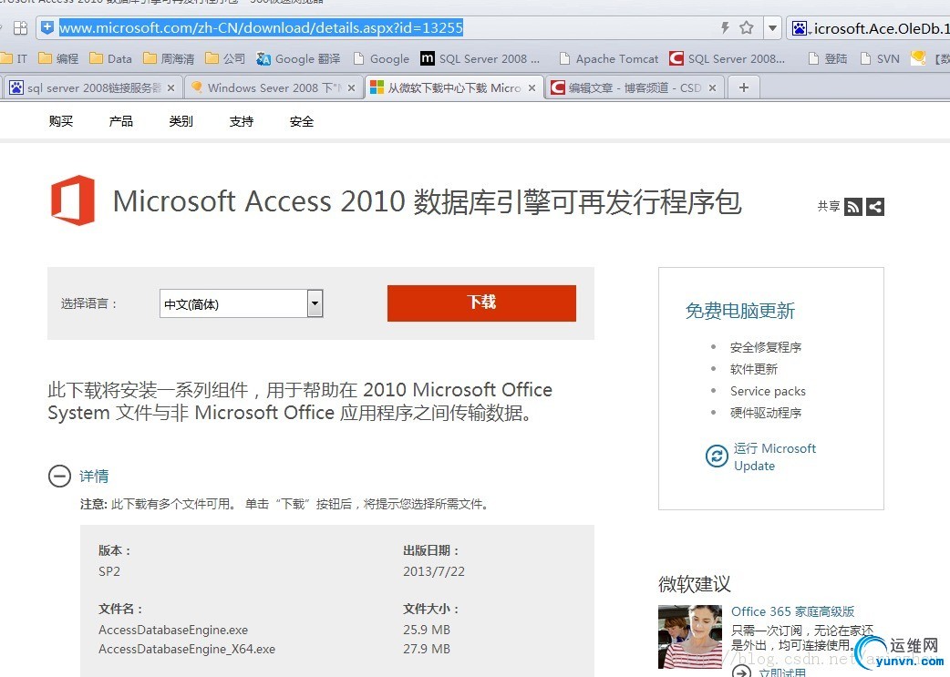Open the 类别 navigation menu
This screenshot has width=950, height=677.
point(181,121)
